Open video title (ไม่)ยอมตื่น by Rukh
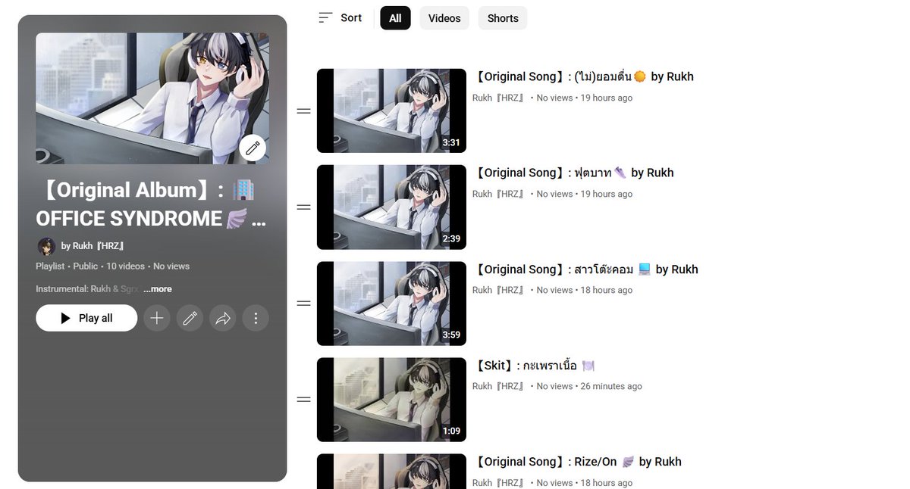Screen dimensions: 910x489 (x=583, y=76)
